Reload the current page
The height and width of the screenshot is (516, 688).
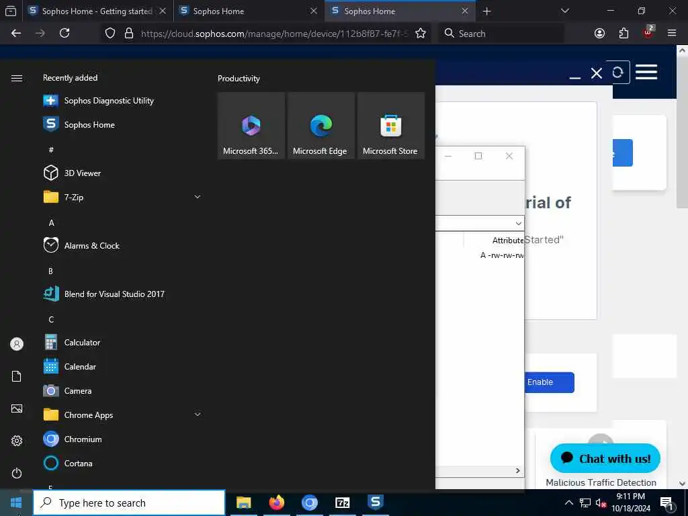pyautogui.click(x=64, y=34)
